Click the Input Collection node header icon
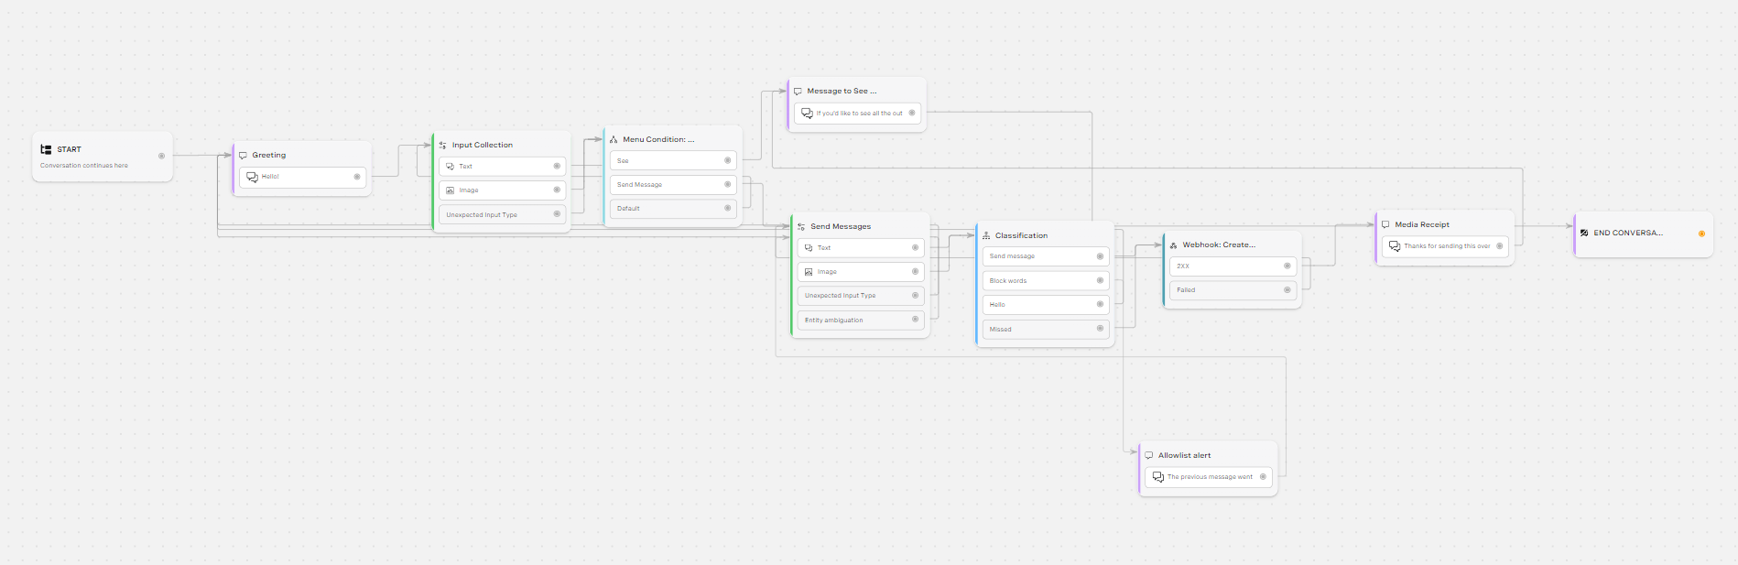This screenshot has height=565, width=1738. point(443,145)
